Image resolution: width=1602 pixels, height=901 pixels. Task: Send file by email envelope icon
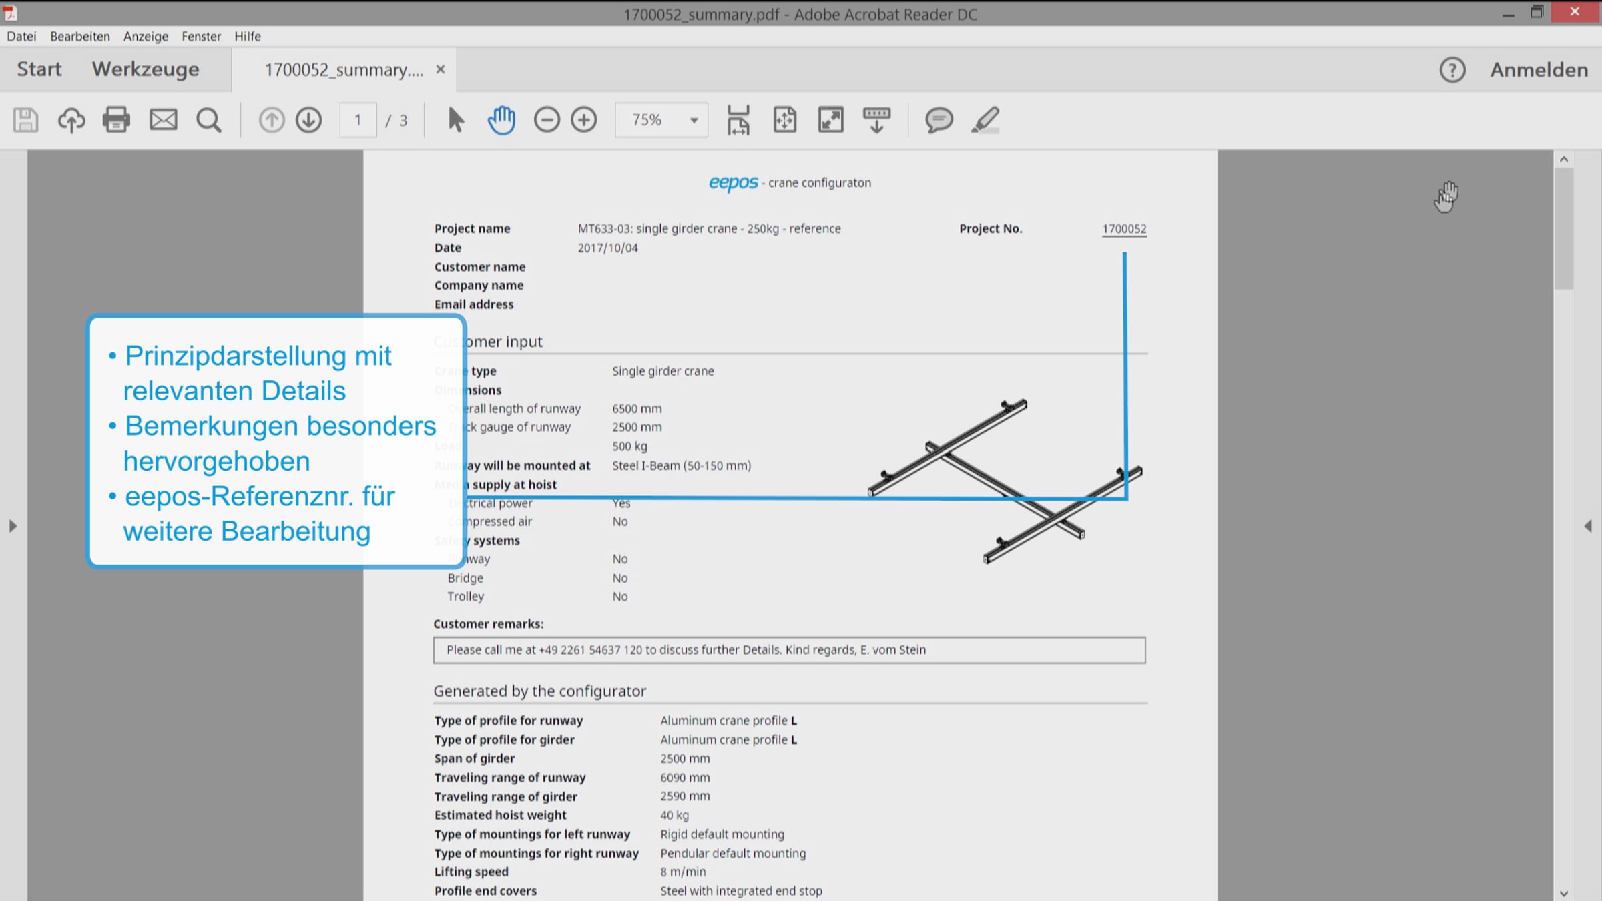[x=163, y=120]
